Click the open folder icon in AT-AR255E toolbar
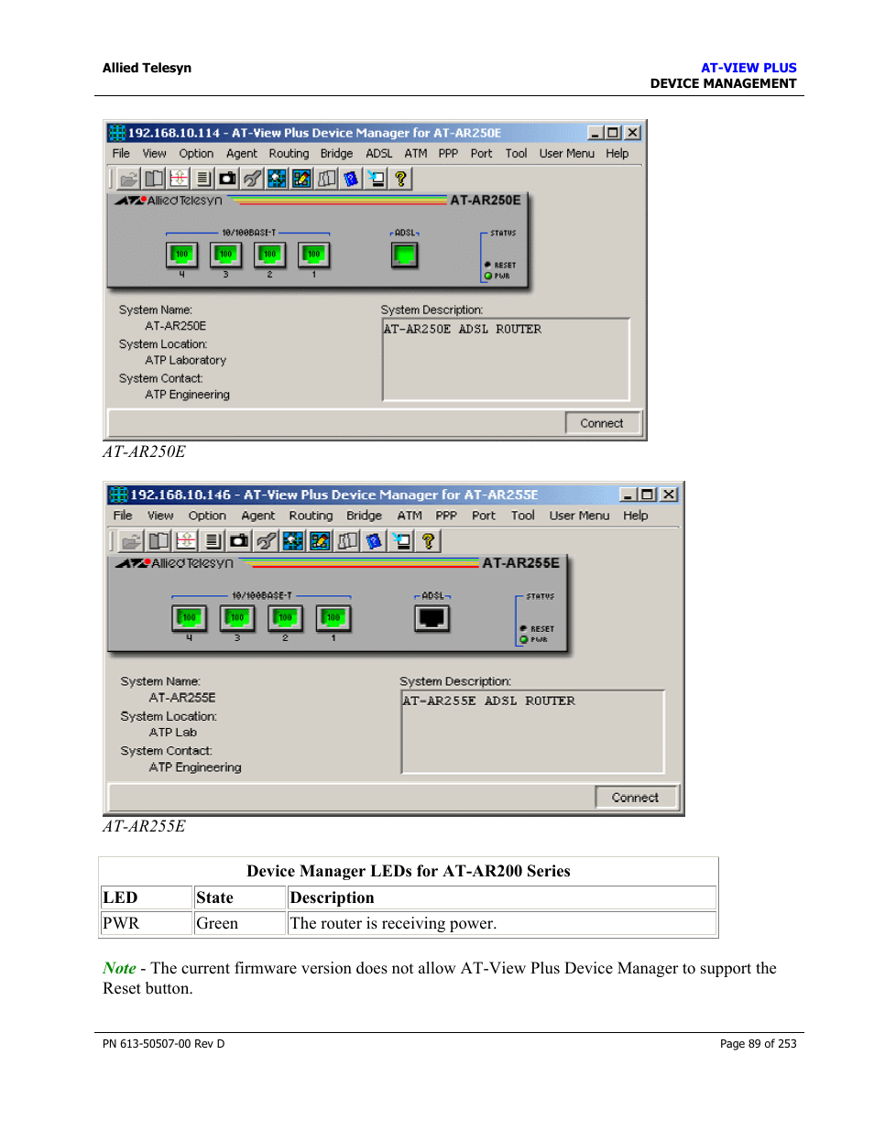The image size is (874, 1131). coord(132,541)
